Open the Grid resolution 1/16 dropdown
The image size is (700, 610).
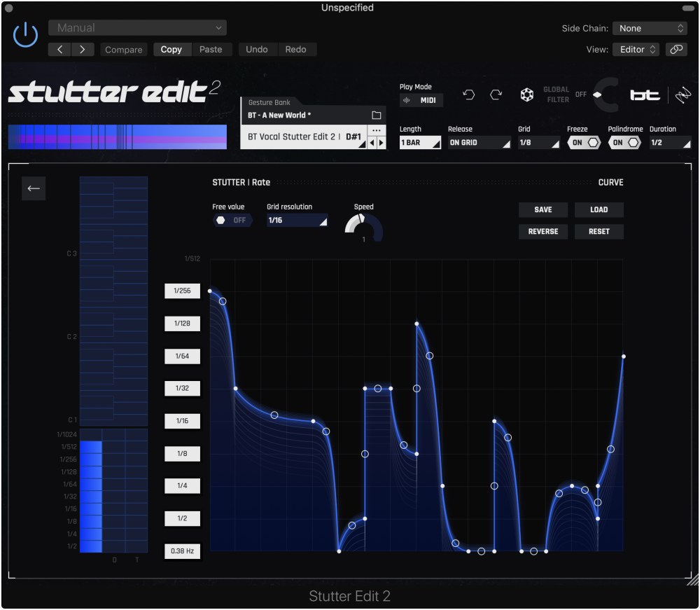[x=295, y=221]
